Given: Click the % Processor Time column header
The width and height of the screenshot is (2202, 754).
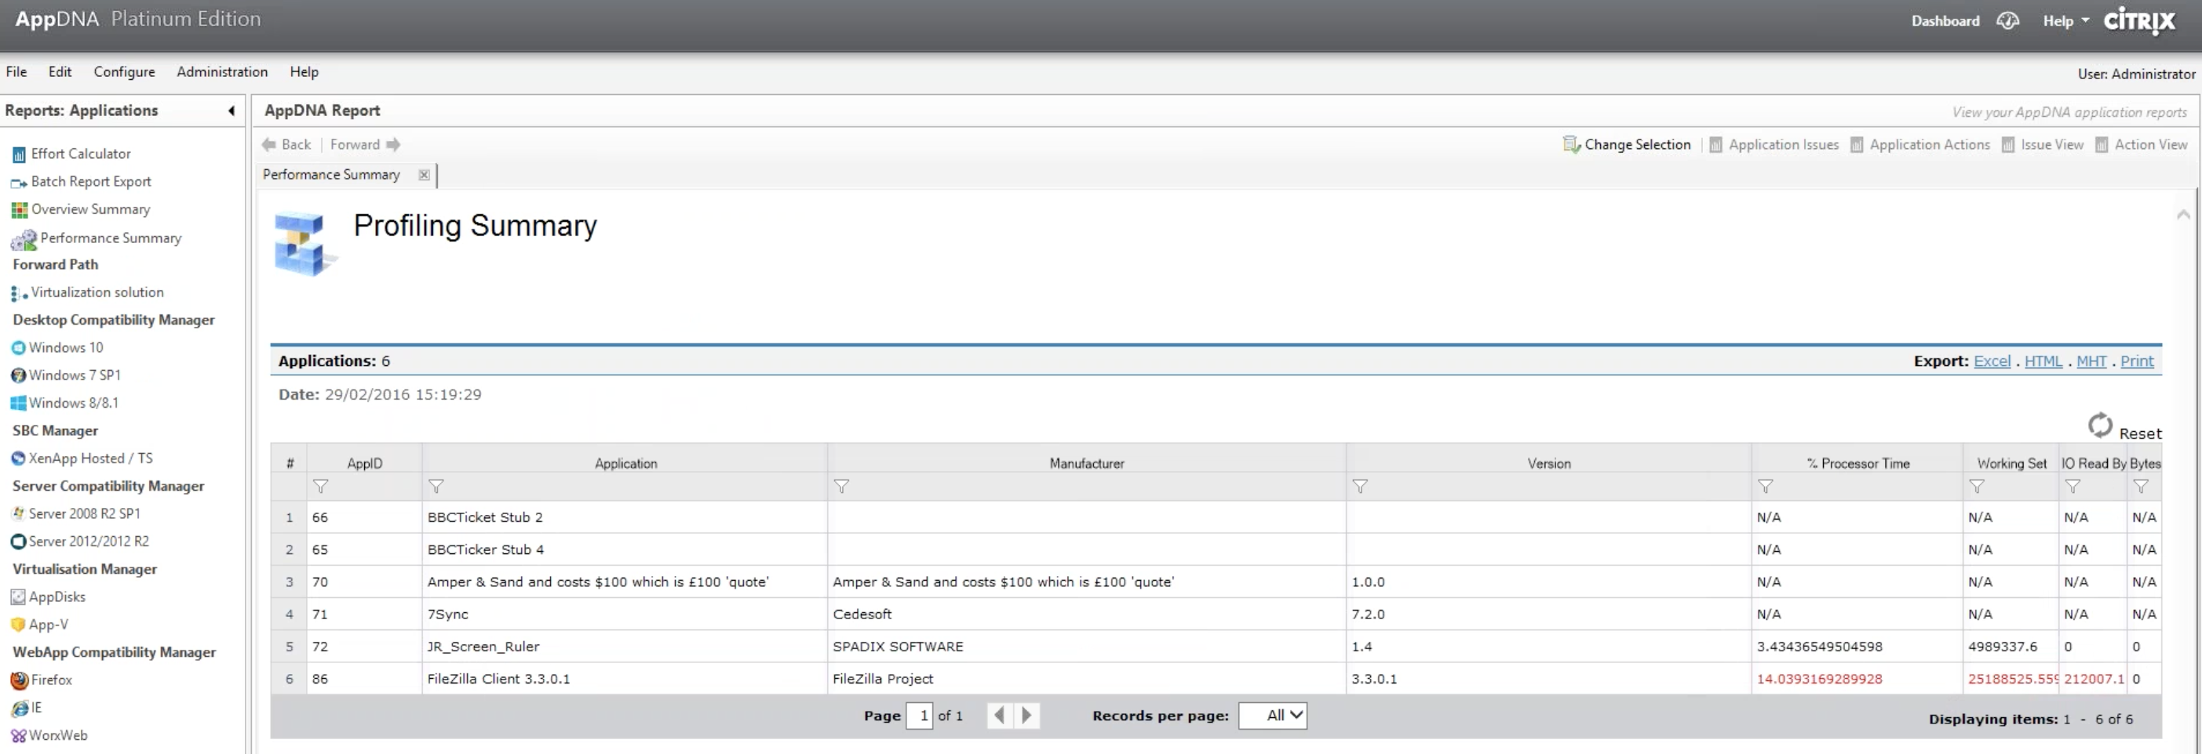Looking at the screenshot, I should [1857, 464].
